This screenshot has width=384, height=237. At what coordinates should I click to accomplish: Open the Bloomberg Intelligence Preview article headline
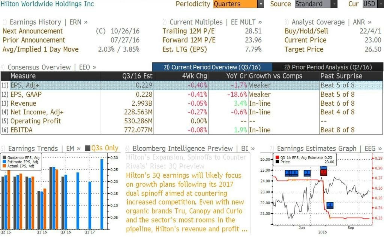[x=186, y=161]
